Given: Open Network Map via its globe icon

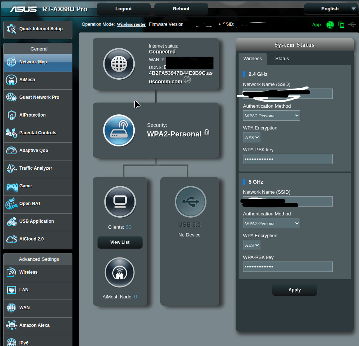Looking at the screenshot, I should pos(11,62).
